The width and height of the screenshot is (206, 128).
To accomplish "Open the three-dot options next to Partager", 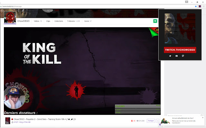I will point(158,121).
